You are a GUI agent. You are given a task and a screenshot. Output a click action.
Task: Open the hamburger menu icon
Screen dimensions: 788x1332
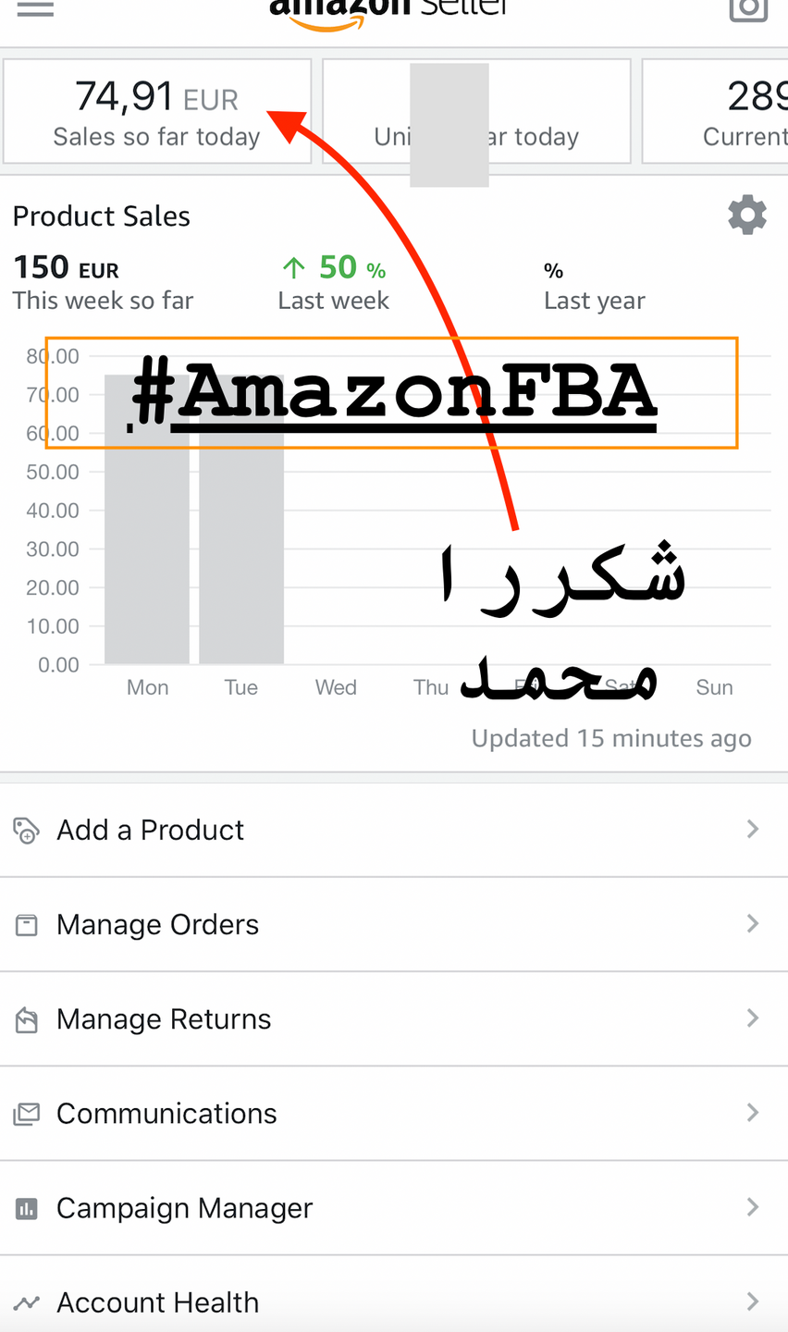pos(35,9)
